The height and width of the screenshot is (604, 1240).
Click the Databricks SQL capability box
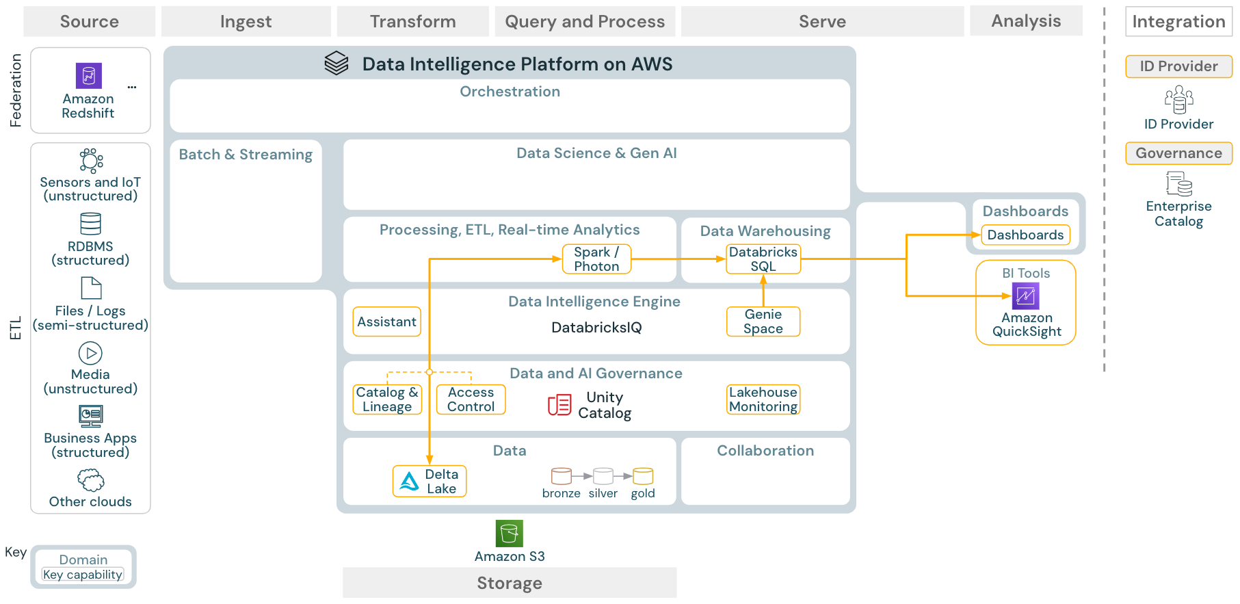tap(763, 259)
